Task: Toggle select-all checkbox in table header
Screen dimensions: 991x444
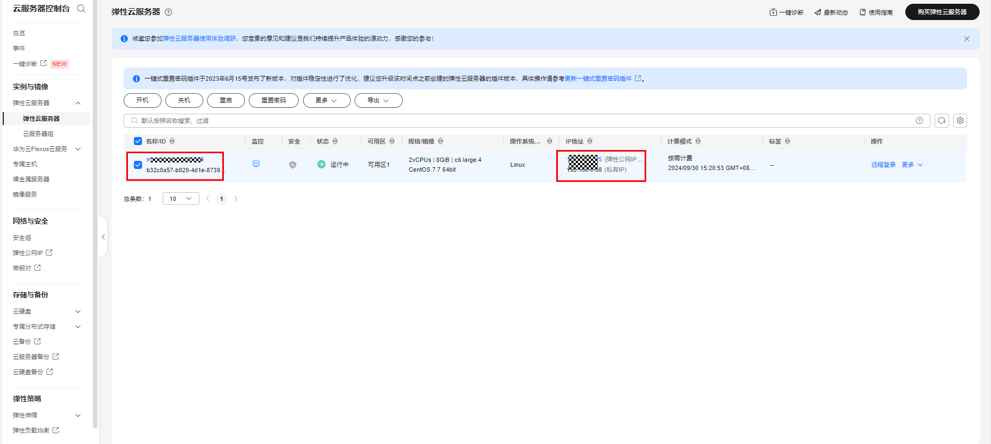Action: click(x=138, y=141)
